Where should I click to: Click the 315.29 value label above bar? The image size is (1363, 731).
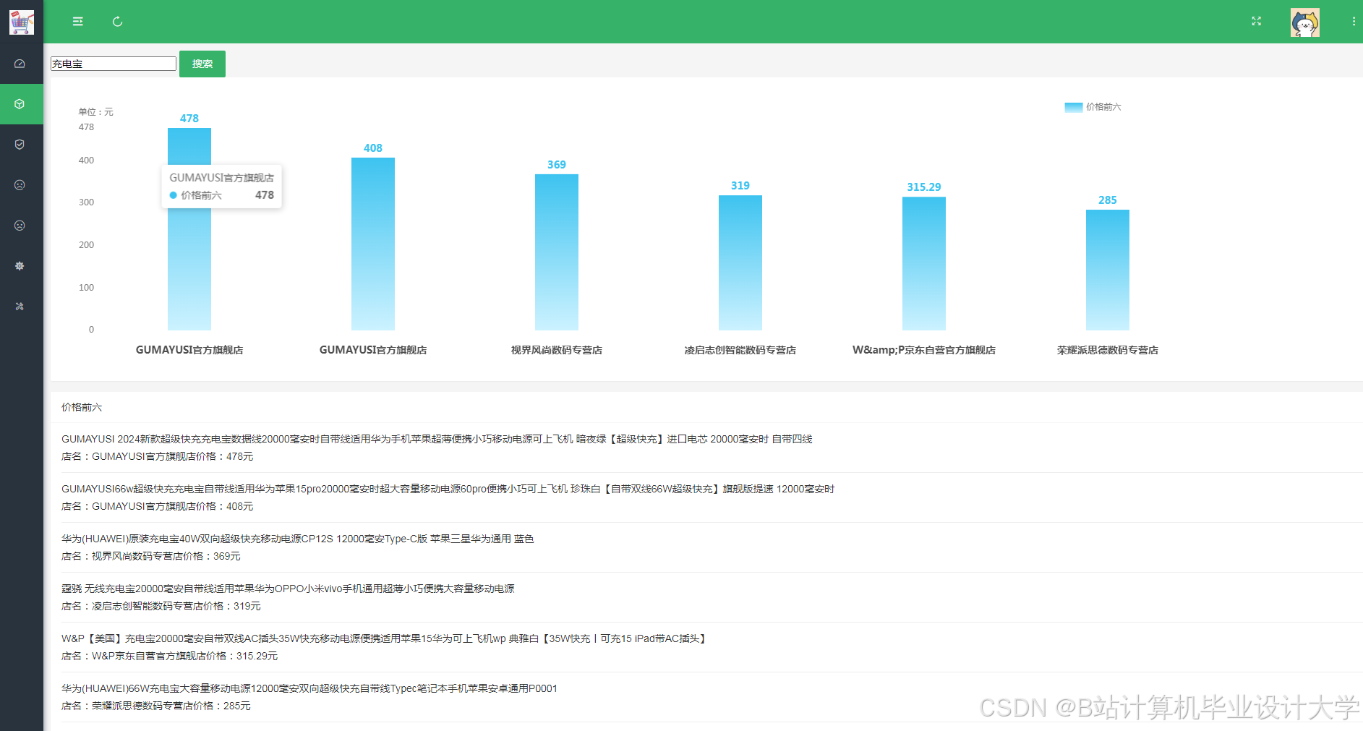924,187
